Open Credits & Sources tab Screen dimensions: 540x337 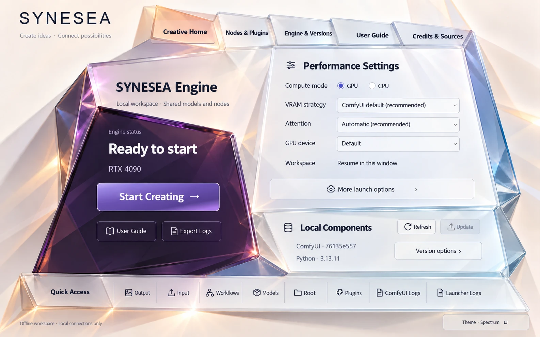tap(438, 36)
